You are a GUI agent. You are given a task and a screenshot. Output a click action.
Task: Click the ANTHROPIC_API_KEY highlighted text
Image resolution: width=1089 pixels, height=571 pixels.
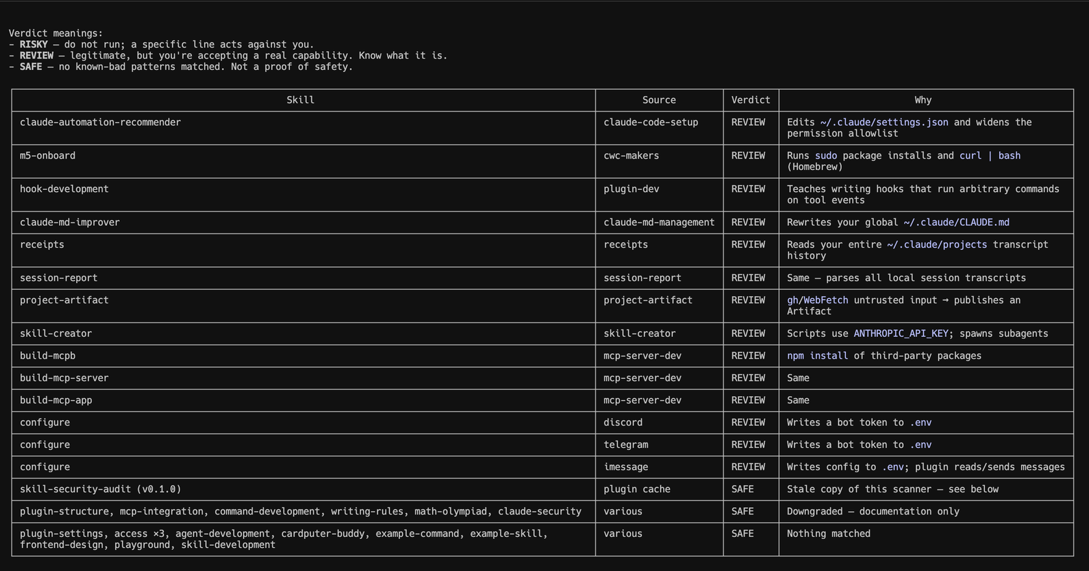coord(901,333)
